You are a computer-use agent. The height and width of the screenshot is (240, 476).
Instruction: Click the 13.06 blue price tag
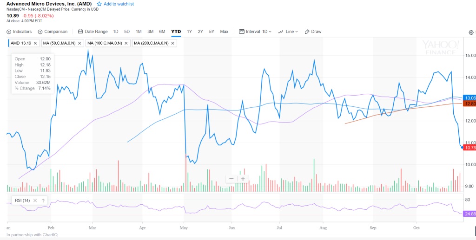(x=469, y=98)
